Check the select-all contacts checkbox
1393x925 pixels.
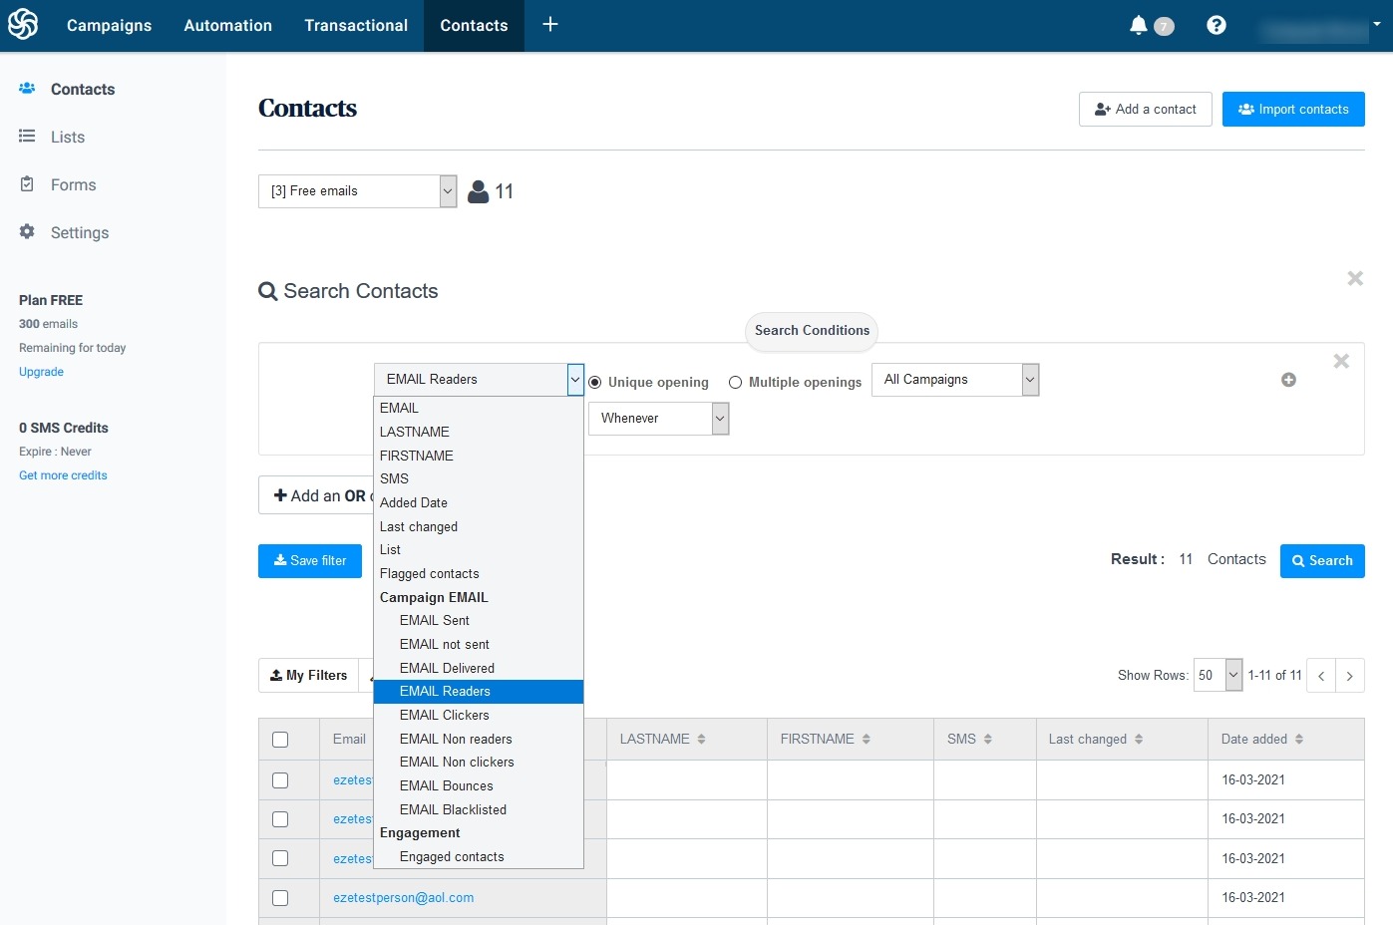pos(280,740)
